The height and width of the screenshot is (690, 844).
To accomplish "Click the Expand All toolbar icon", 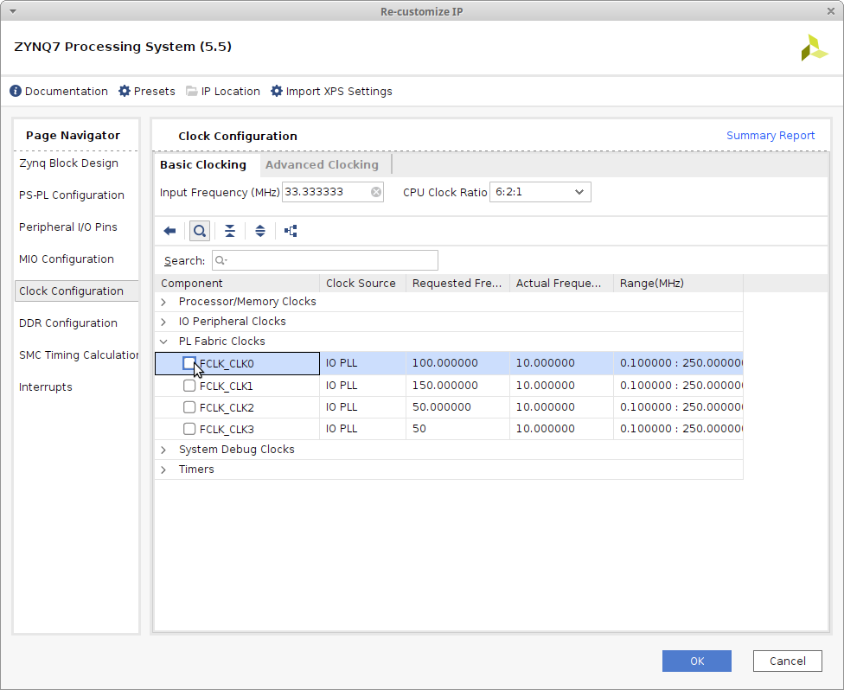I will [x=260, y=231].
